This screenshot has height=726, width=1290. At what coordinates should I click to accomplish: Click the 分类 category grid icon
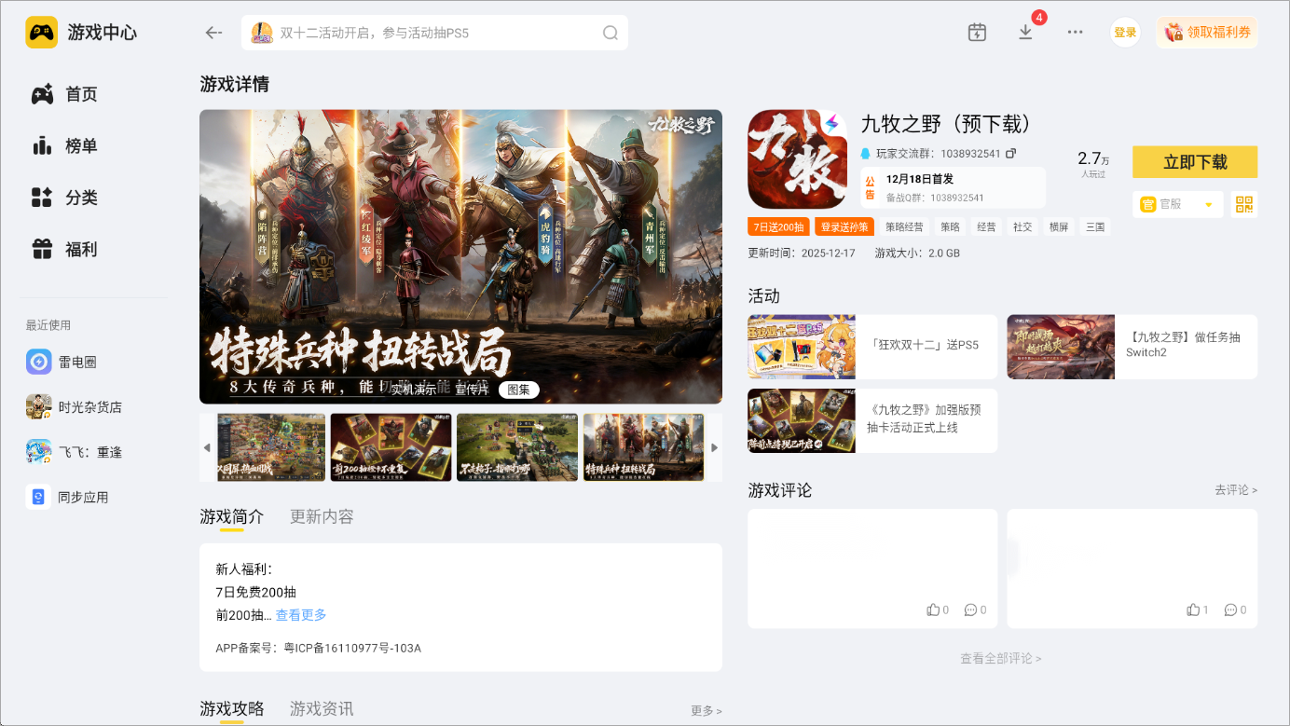tap(42, 198)
